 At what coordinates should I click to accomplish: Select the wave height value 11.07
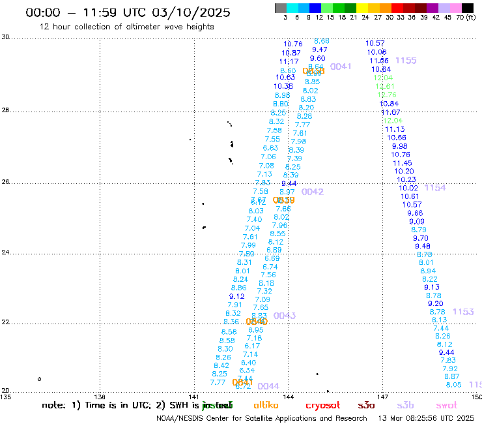390,112
